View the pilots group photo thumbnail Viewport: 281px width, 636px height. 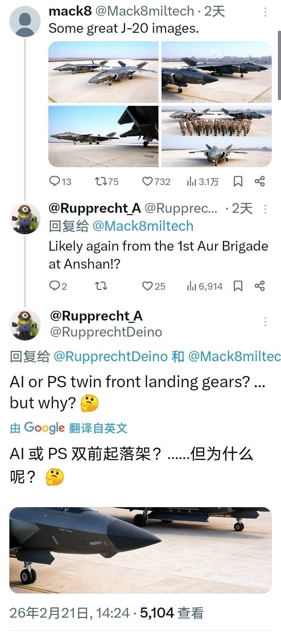(x=217, y=121)
